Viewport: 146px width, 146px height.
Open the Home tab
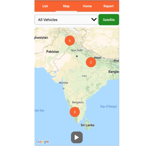[87, 6]
